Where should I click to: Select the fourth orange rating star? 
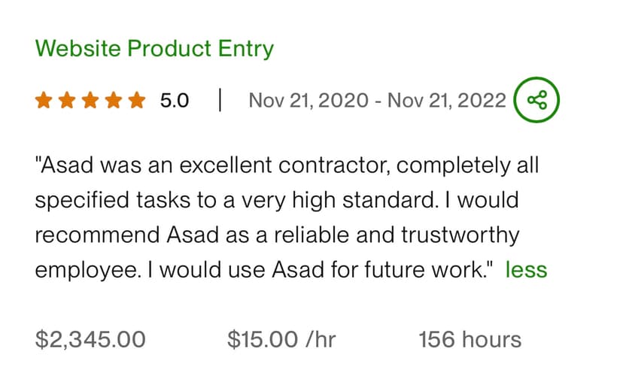(114, 100)
